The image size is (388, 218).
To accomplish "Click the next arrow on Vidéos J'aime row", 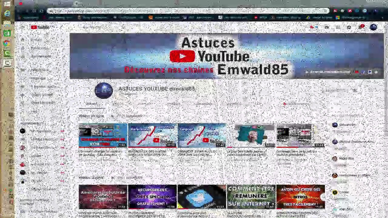I will point(323,197).
